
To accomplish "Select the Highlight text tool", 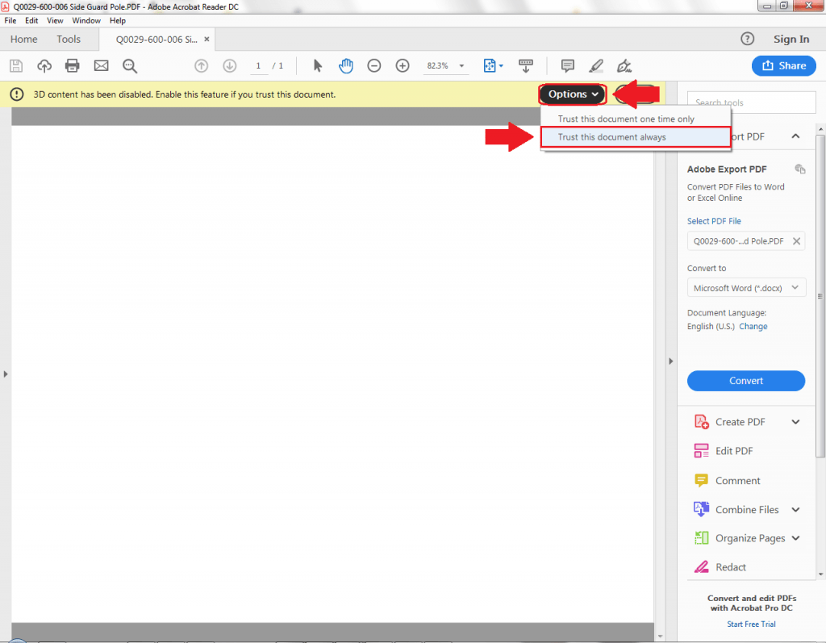I will click(596, 66).
